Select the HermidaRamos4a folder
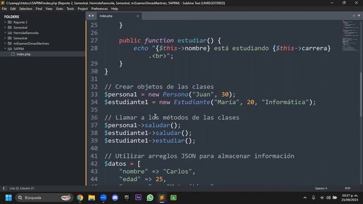Viewport: 363px width, 204px height. pos(26,33)
